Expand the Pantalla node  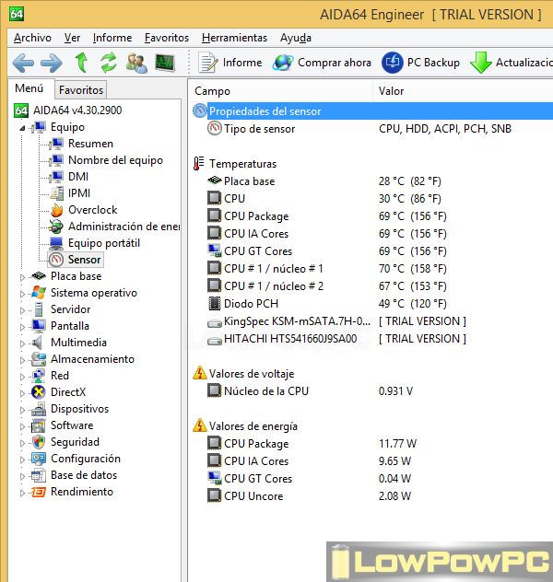[x=22, y=327]
